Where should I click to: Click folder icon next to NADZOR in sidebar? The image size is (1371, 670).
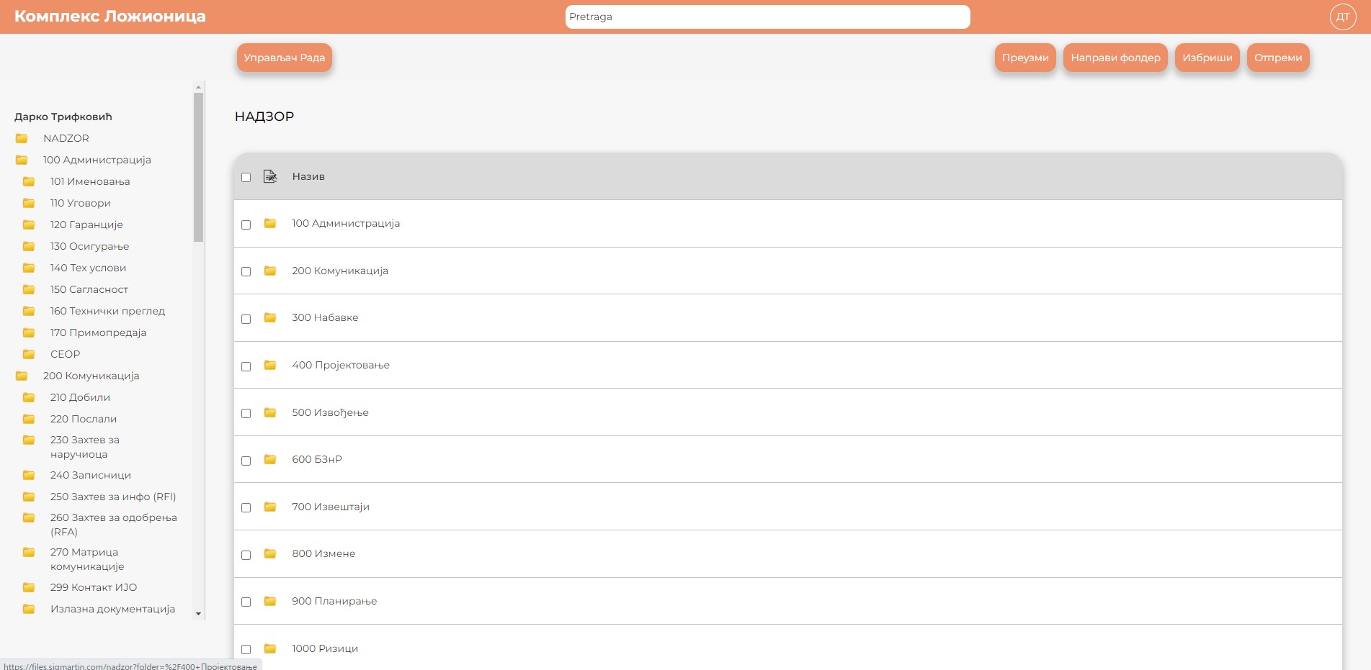[x=22, y=138]
